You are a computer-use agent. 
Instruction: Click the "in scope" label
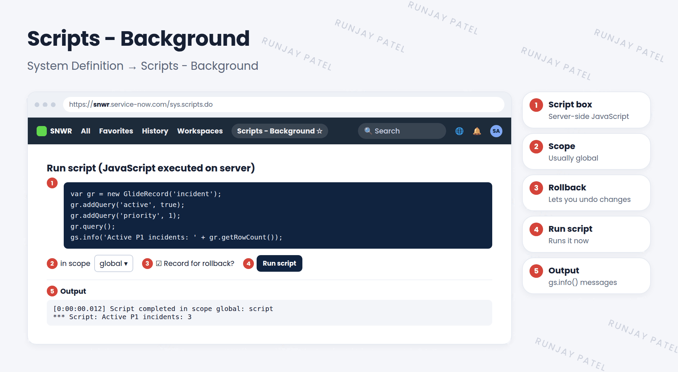pyautogui.click(x=75, y=264)
